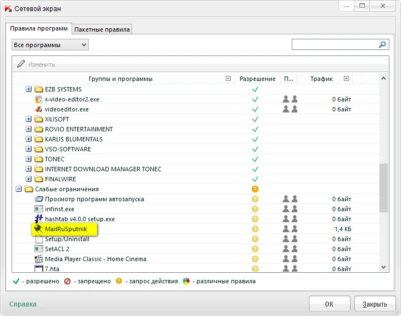Click the users icon in hashtab row
Viewport: 401px width, 316px height.
point(290,219)
